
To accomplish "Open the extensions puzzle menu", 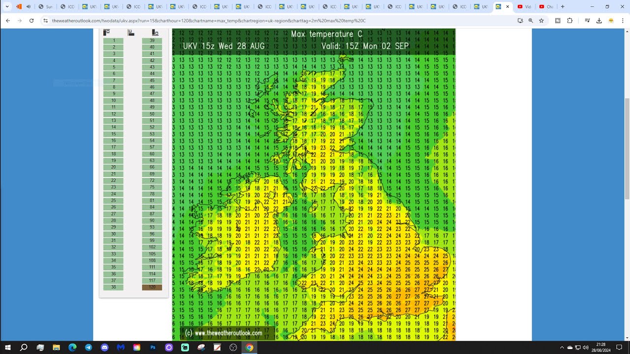I will (570, 21).
